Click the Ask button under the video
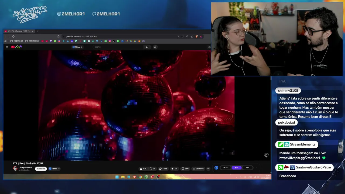 click(174, 169)
